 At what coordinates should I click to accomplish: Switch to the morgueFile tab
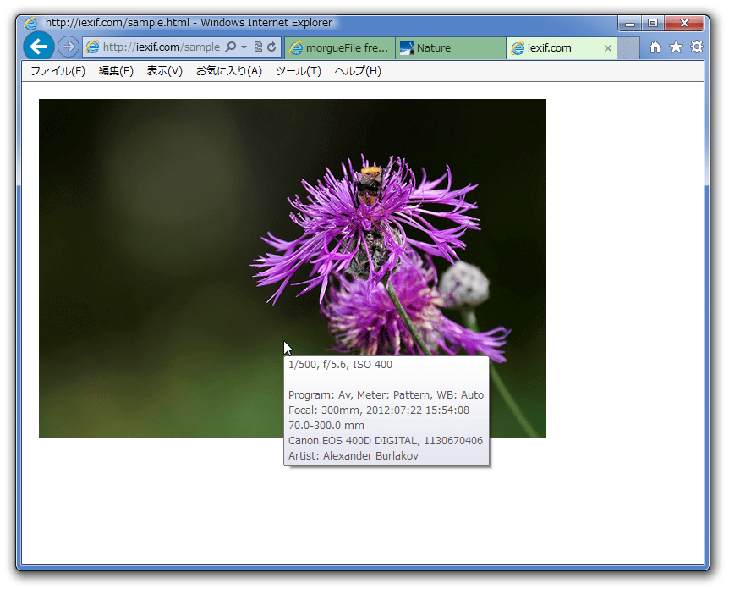click(x=340, y=48)
